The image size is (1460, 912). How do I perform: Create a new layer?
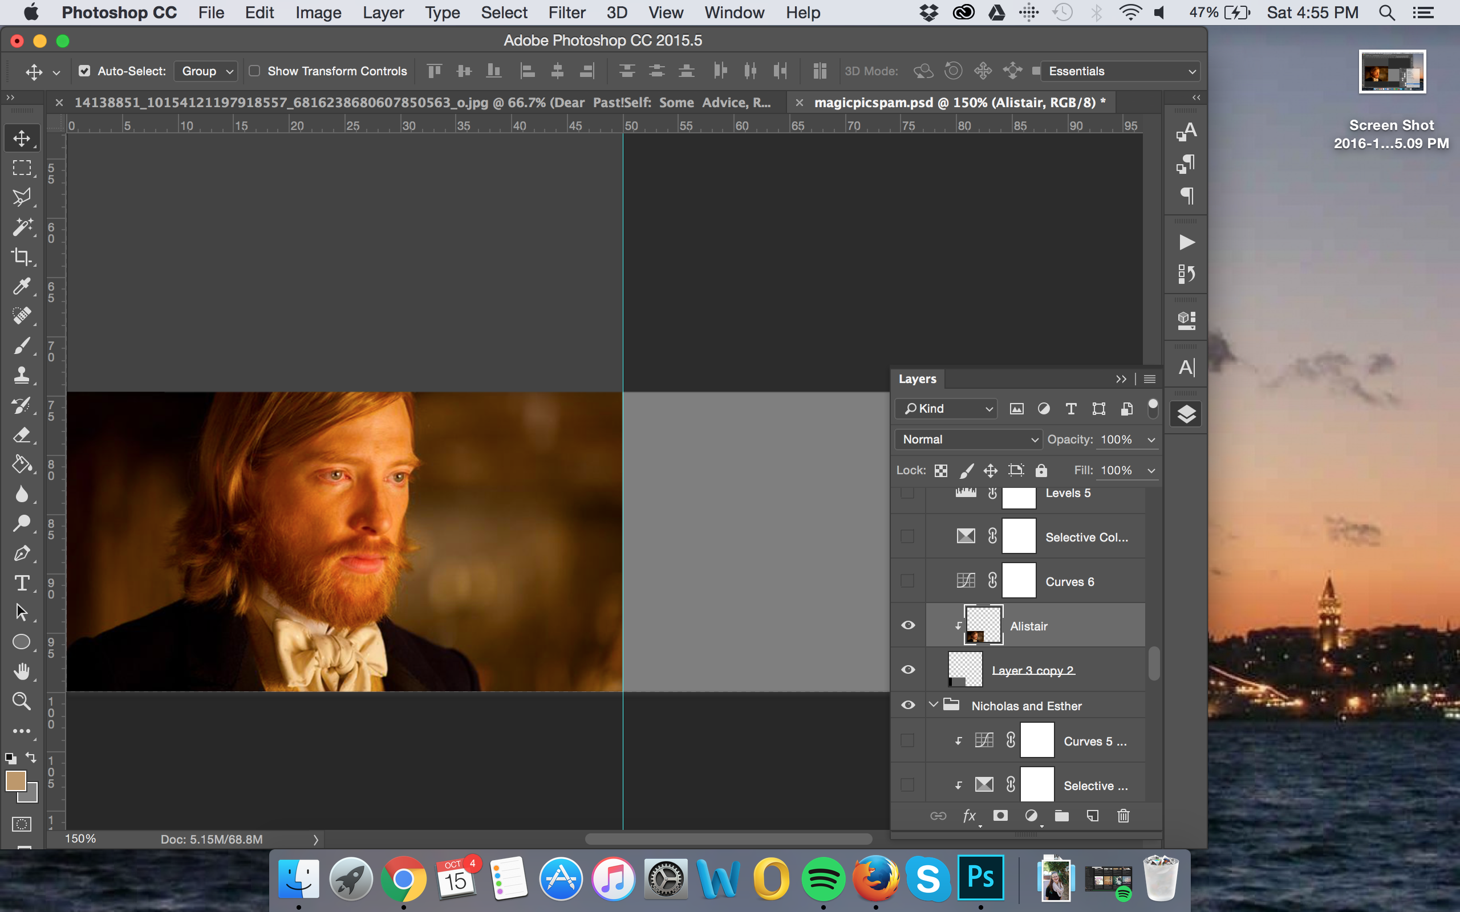tap(1093, 816)
